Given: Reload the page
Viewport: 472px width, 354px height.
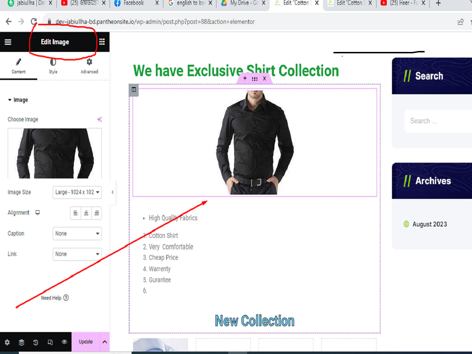Looking at the screenshot, I should tap(34, 21).
